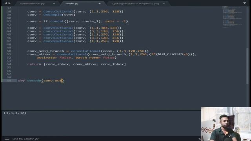This screenshot has height=141, width=251.
Task: Click "conv_mbbox" in the return list
Action: pos(85,64)
